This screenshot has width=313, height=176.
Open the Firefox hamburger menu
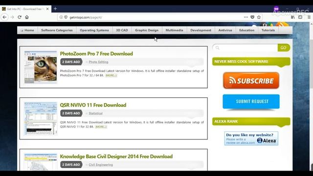coord(309,17)
